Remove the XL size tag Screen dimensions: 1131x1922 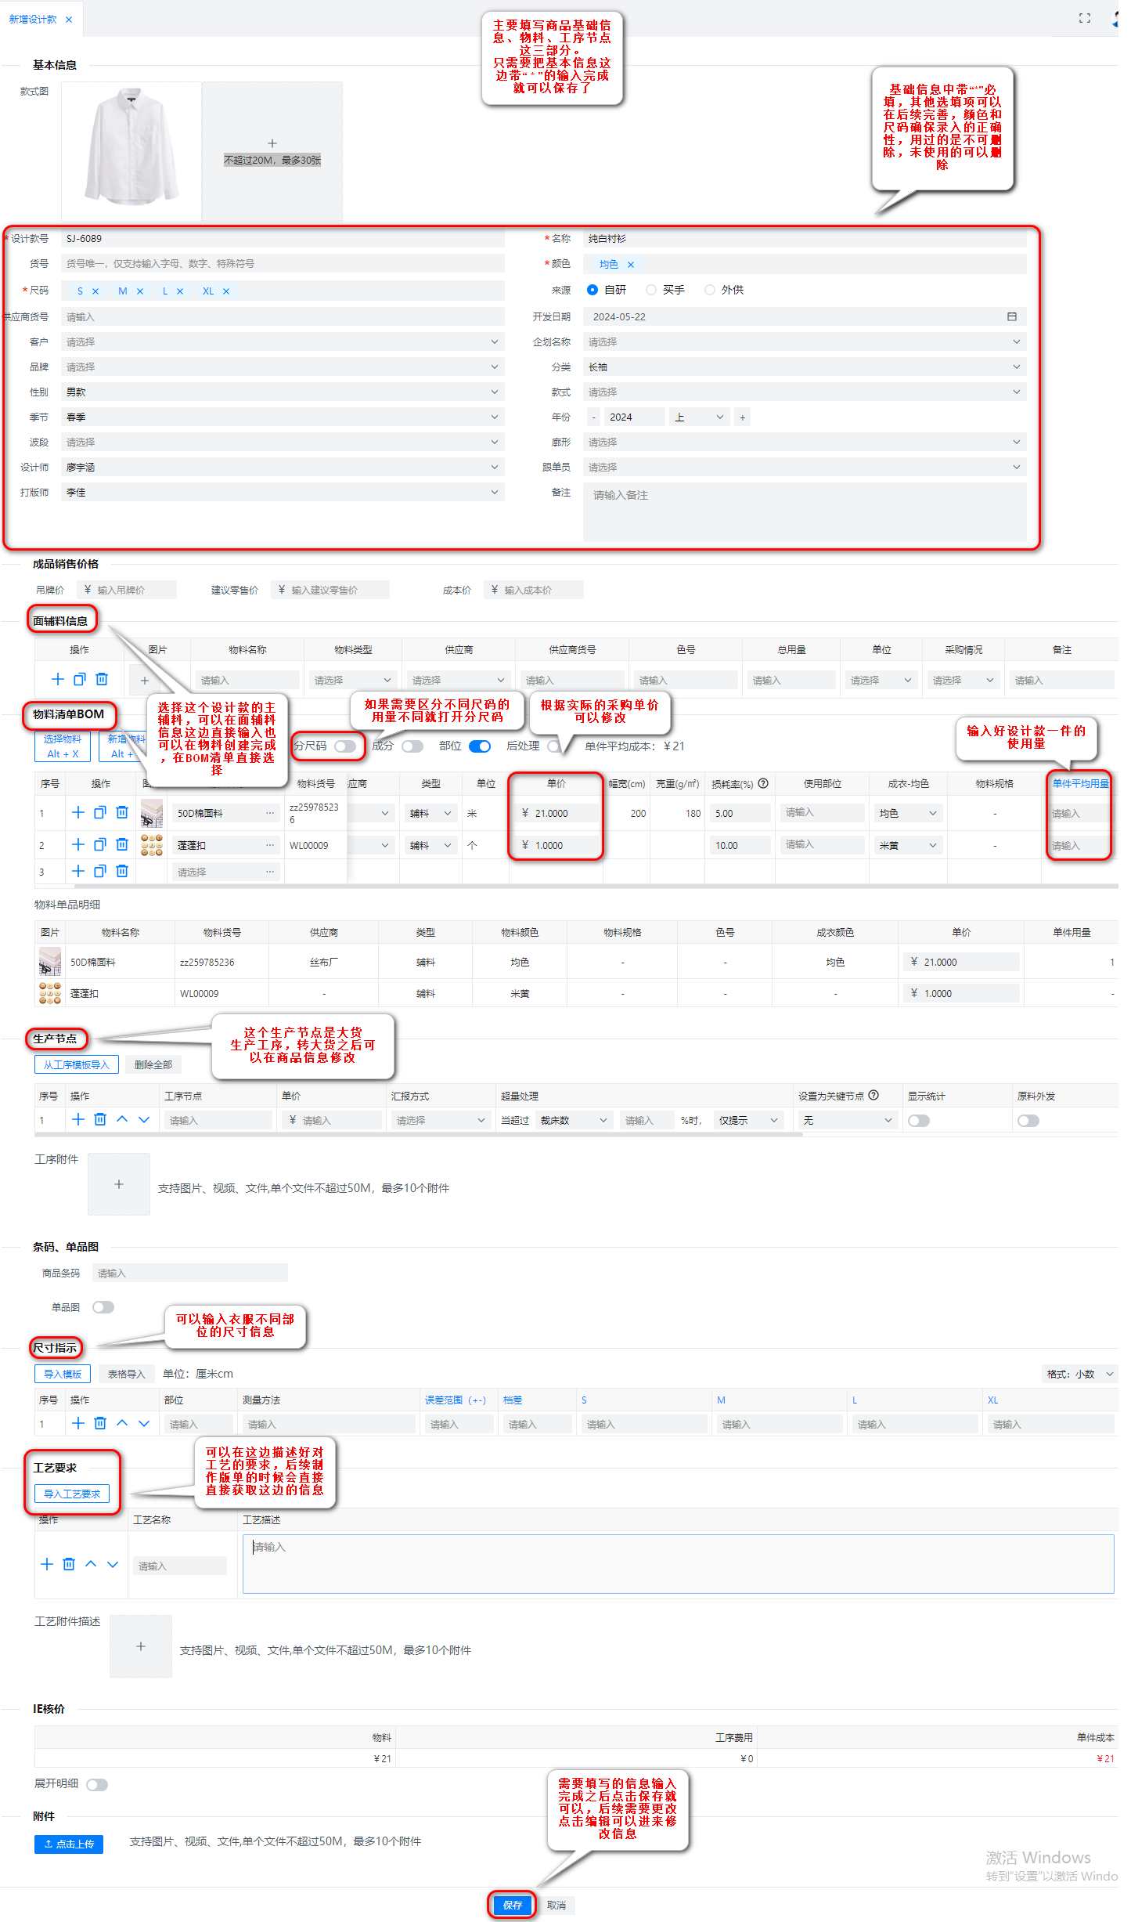click(226, 291)
